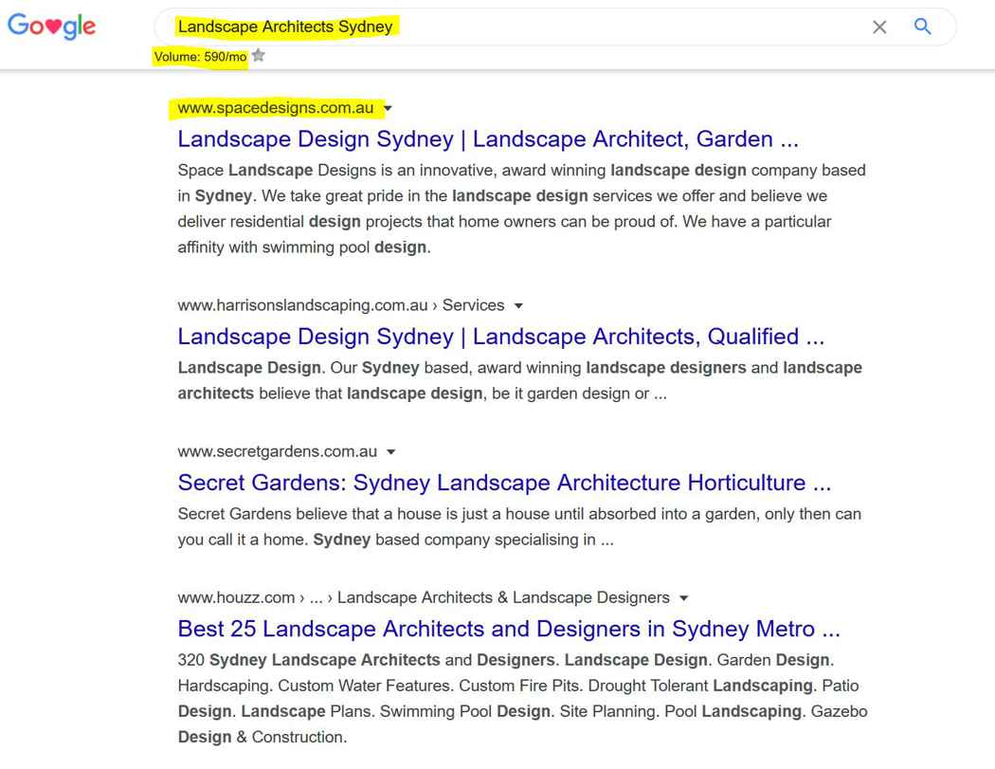Open the Space Designs landscape result link

click(x=490, y=138)
